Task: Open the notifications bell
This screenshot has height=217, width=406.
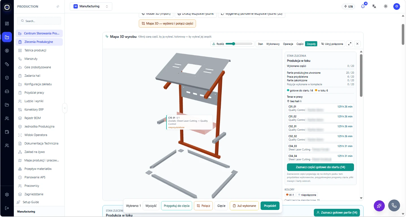Action: coord(363,6)
